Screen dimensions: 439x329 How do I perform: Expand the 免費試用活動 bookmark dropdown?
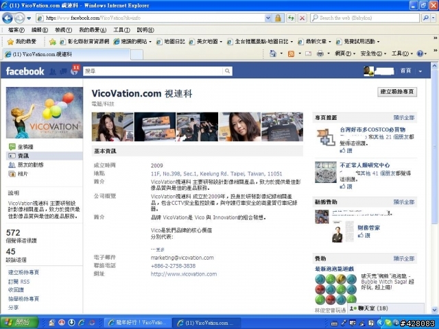click(378, 42)
